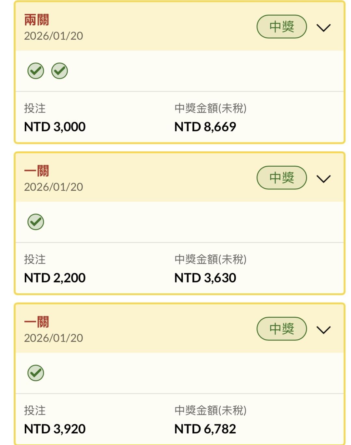Click checkmark icon in NTD 2,200 card
The width and height of the screenshot is (351, 445).
tap(36, 222)
